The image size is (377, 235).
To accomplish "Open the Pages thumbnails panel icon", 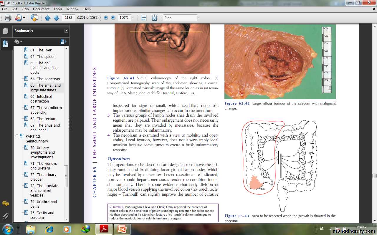I will pos(6,31).
